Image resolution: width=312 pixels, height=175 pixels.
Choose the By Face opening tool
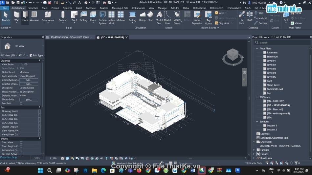click(242, 18)
